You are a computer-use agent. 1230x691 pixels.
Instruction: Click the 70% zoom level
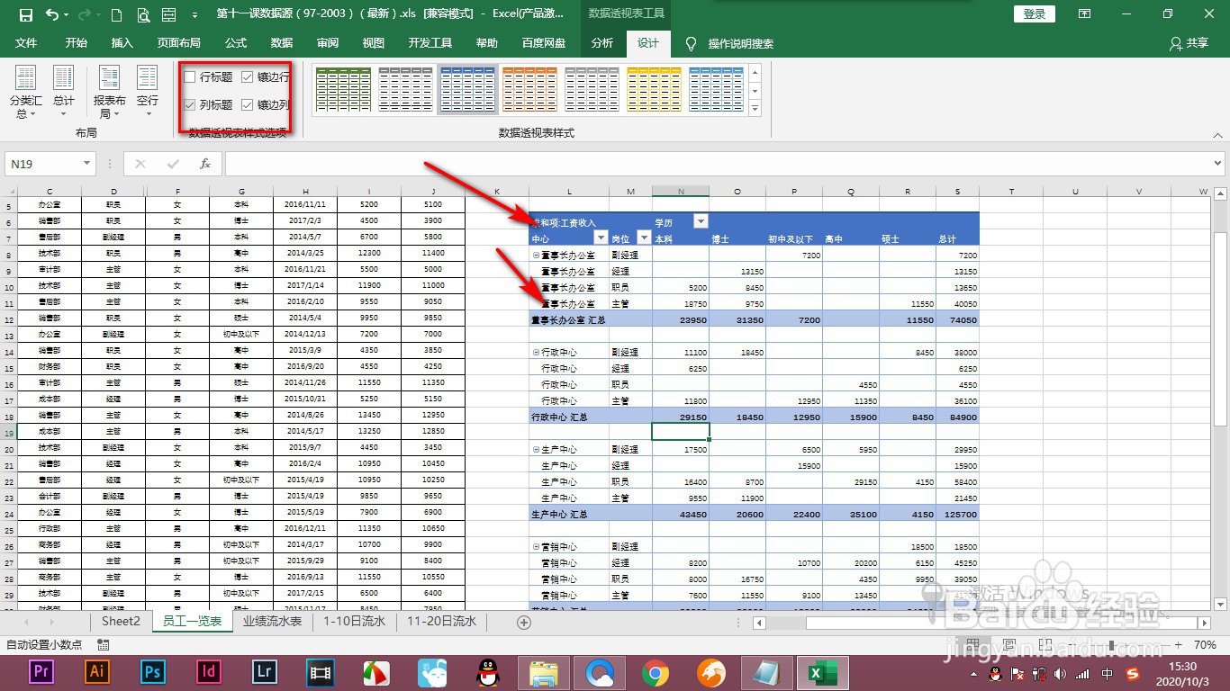1205,645
